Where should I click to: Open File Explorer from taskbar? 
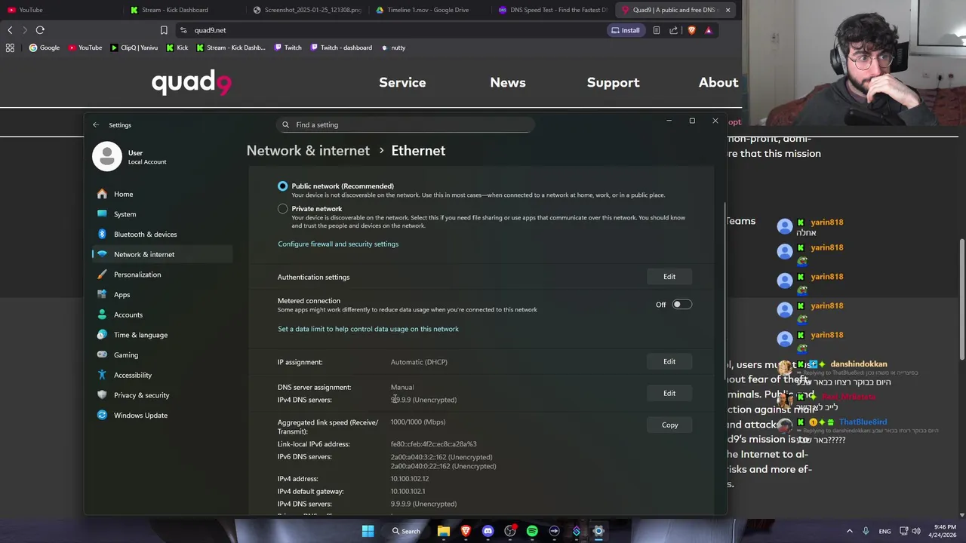click(x=444, y=531)
